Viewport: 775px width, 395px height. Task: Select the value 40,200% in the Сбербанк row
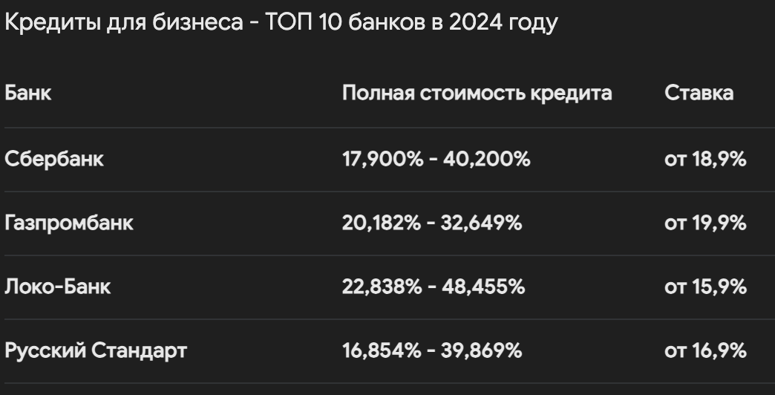pyautogui.click(x=487, y=160)
